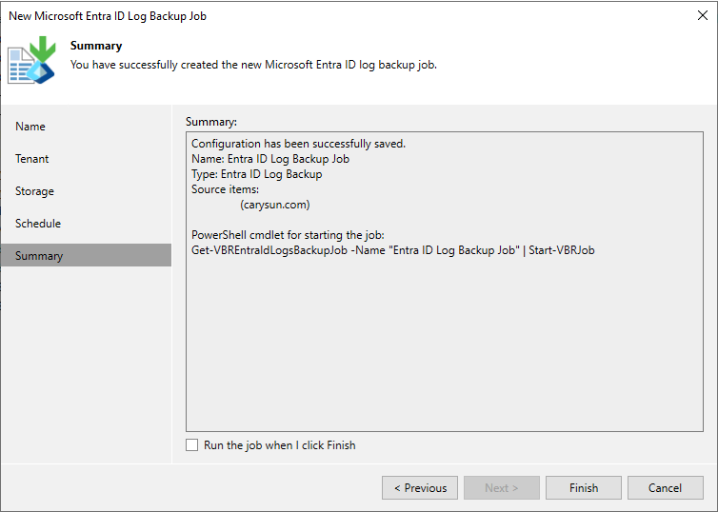
Task: Click the "Name: Entra ID Log Backup Job" line
Action: [x=270, y=159]
